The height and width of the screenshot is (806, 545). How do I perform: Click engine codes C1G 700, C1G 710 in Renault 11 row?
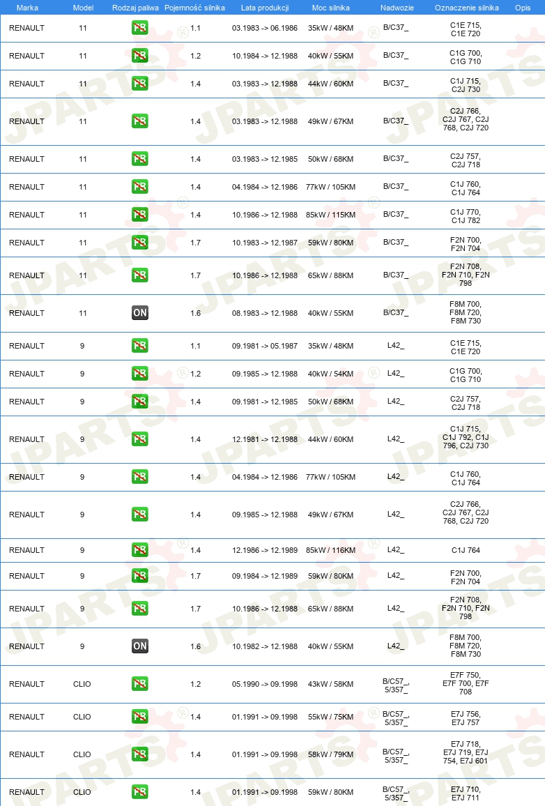466,57
